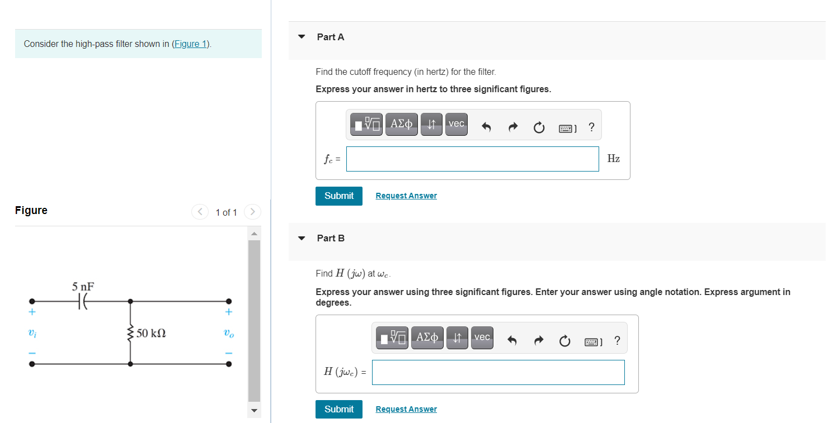Click the next figure chevron
The image size is (833, 423).
coord(252,212)
